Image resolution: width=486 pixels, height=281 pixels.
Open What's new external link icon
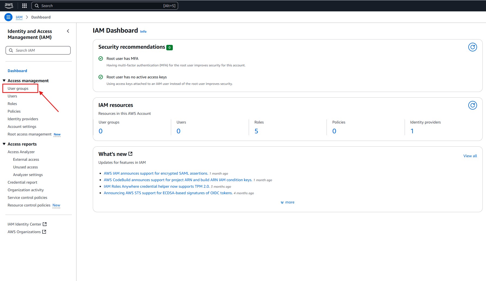click(x=131, y=154)
